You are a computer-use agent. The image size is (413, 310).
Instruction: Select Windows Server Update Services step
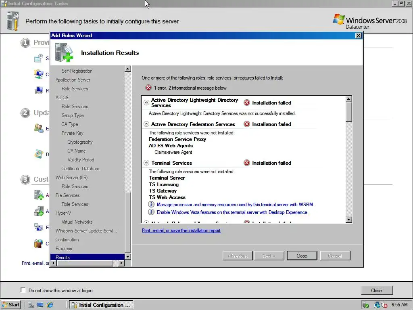[86, 230]
